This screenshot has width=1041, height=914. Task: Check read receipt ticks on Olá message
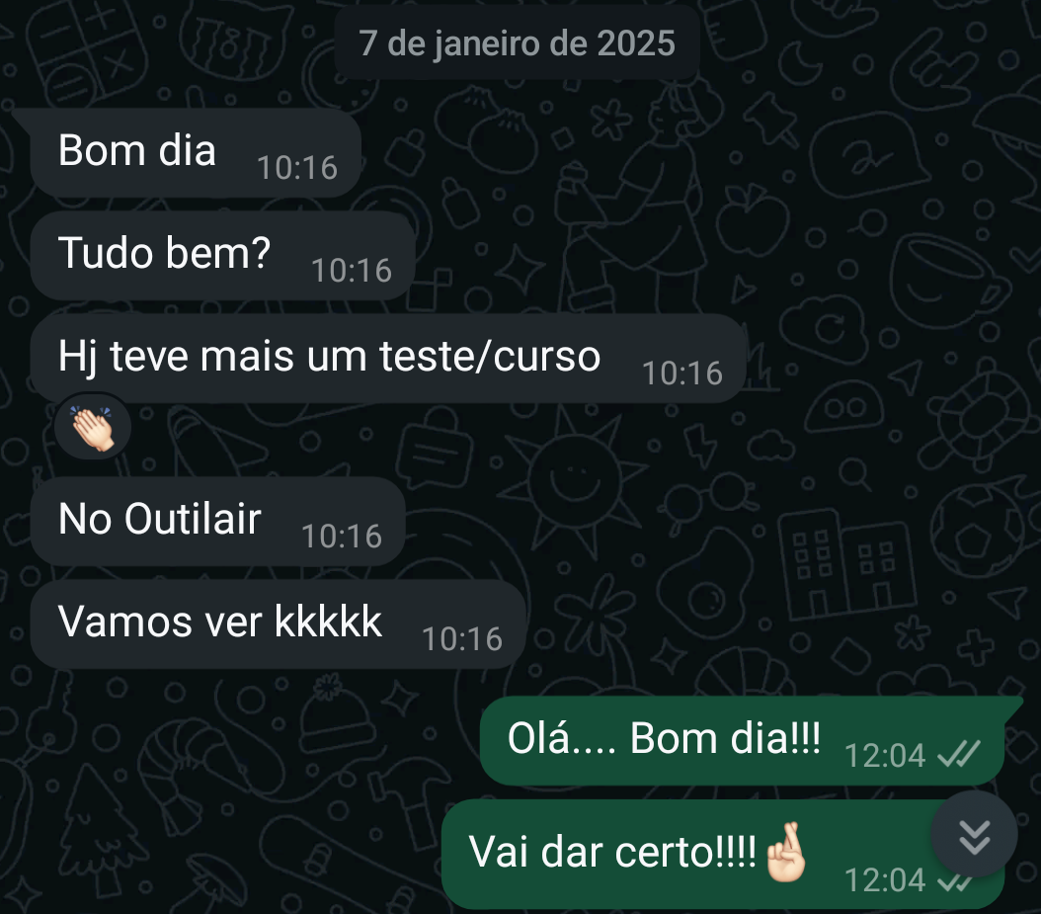[959, 755]
